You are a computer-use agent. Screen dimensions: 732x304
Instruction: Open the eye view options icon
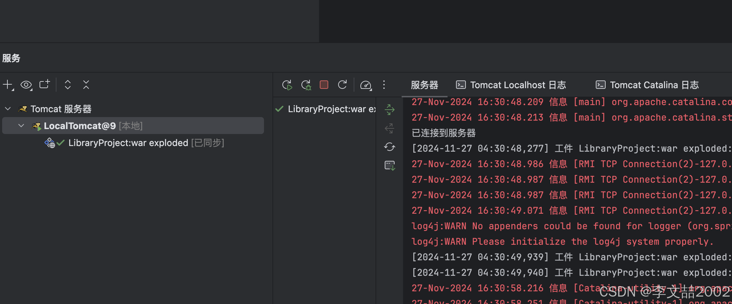[26, 85]
